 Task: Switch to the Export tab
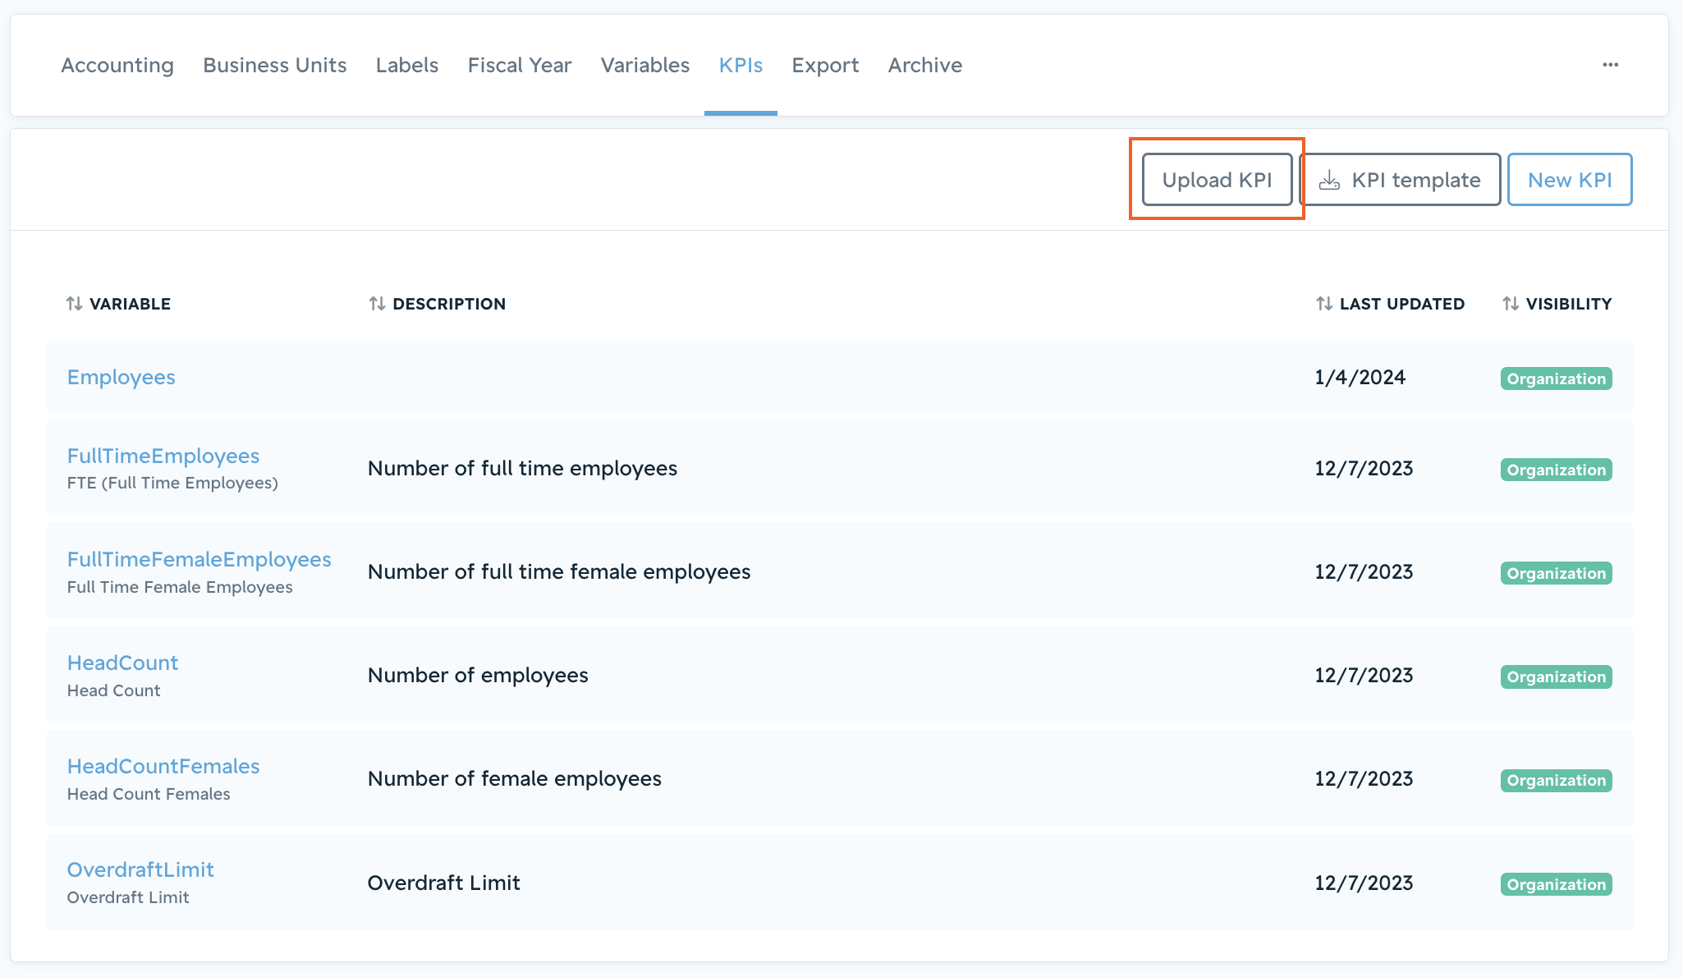(x=825, y=65)
